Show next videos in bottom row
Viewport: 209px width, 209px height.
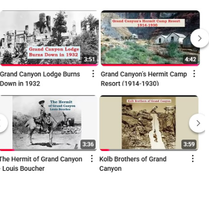(x=198, y=123)
